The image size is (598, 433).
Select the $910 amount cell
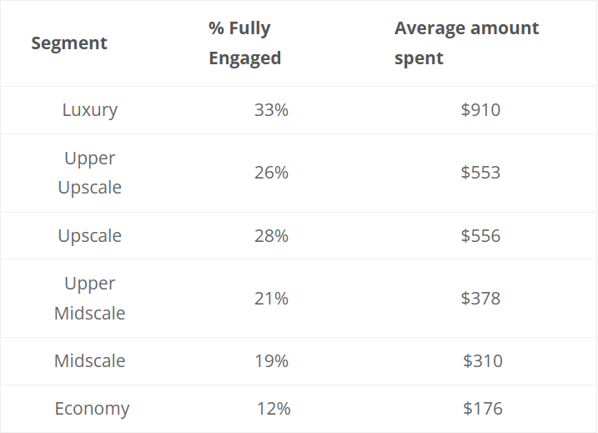tap(480, 110)
